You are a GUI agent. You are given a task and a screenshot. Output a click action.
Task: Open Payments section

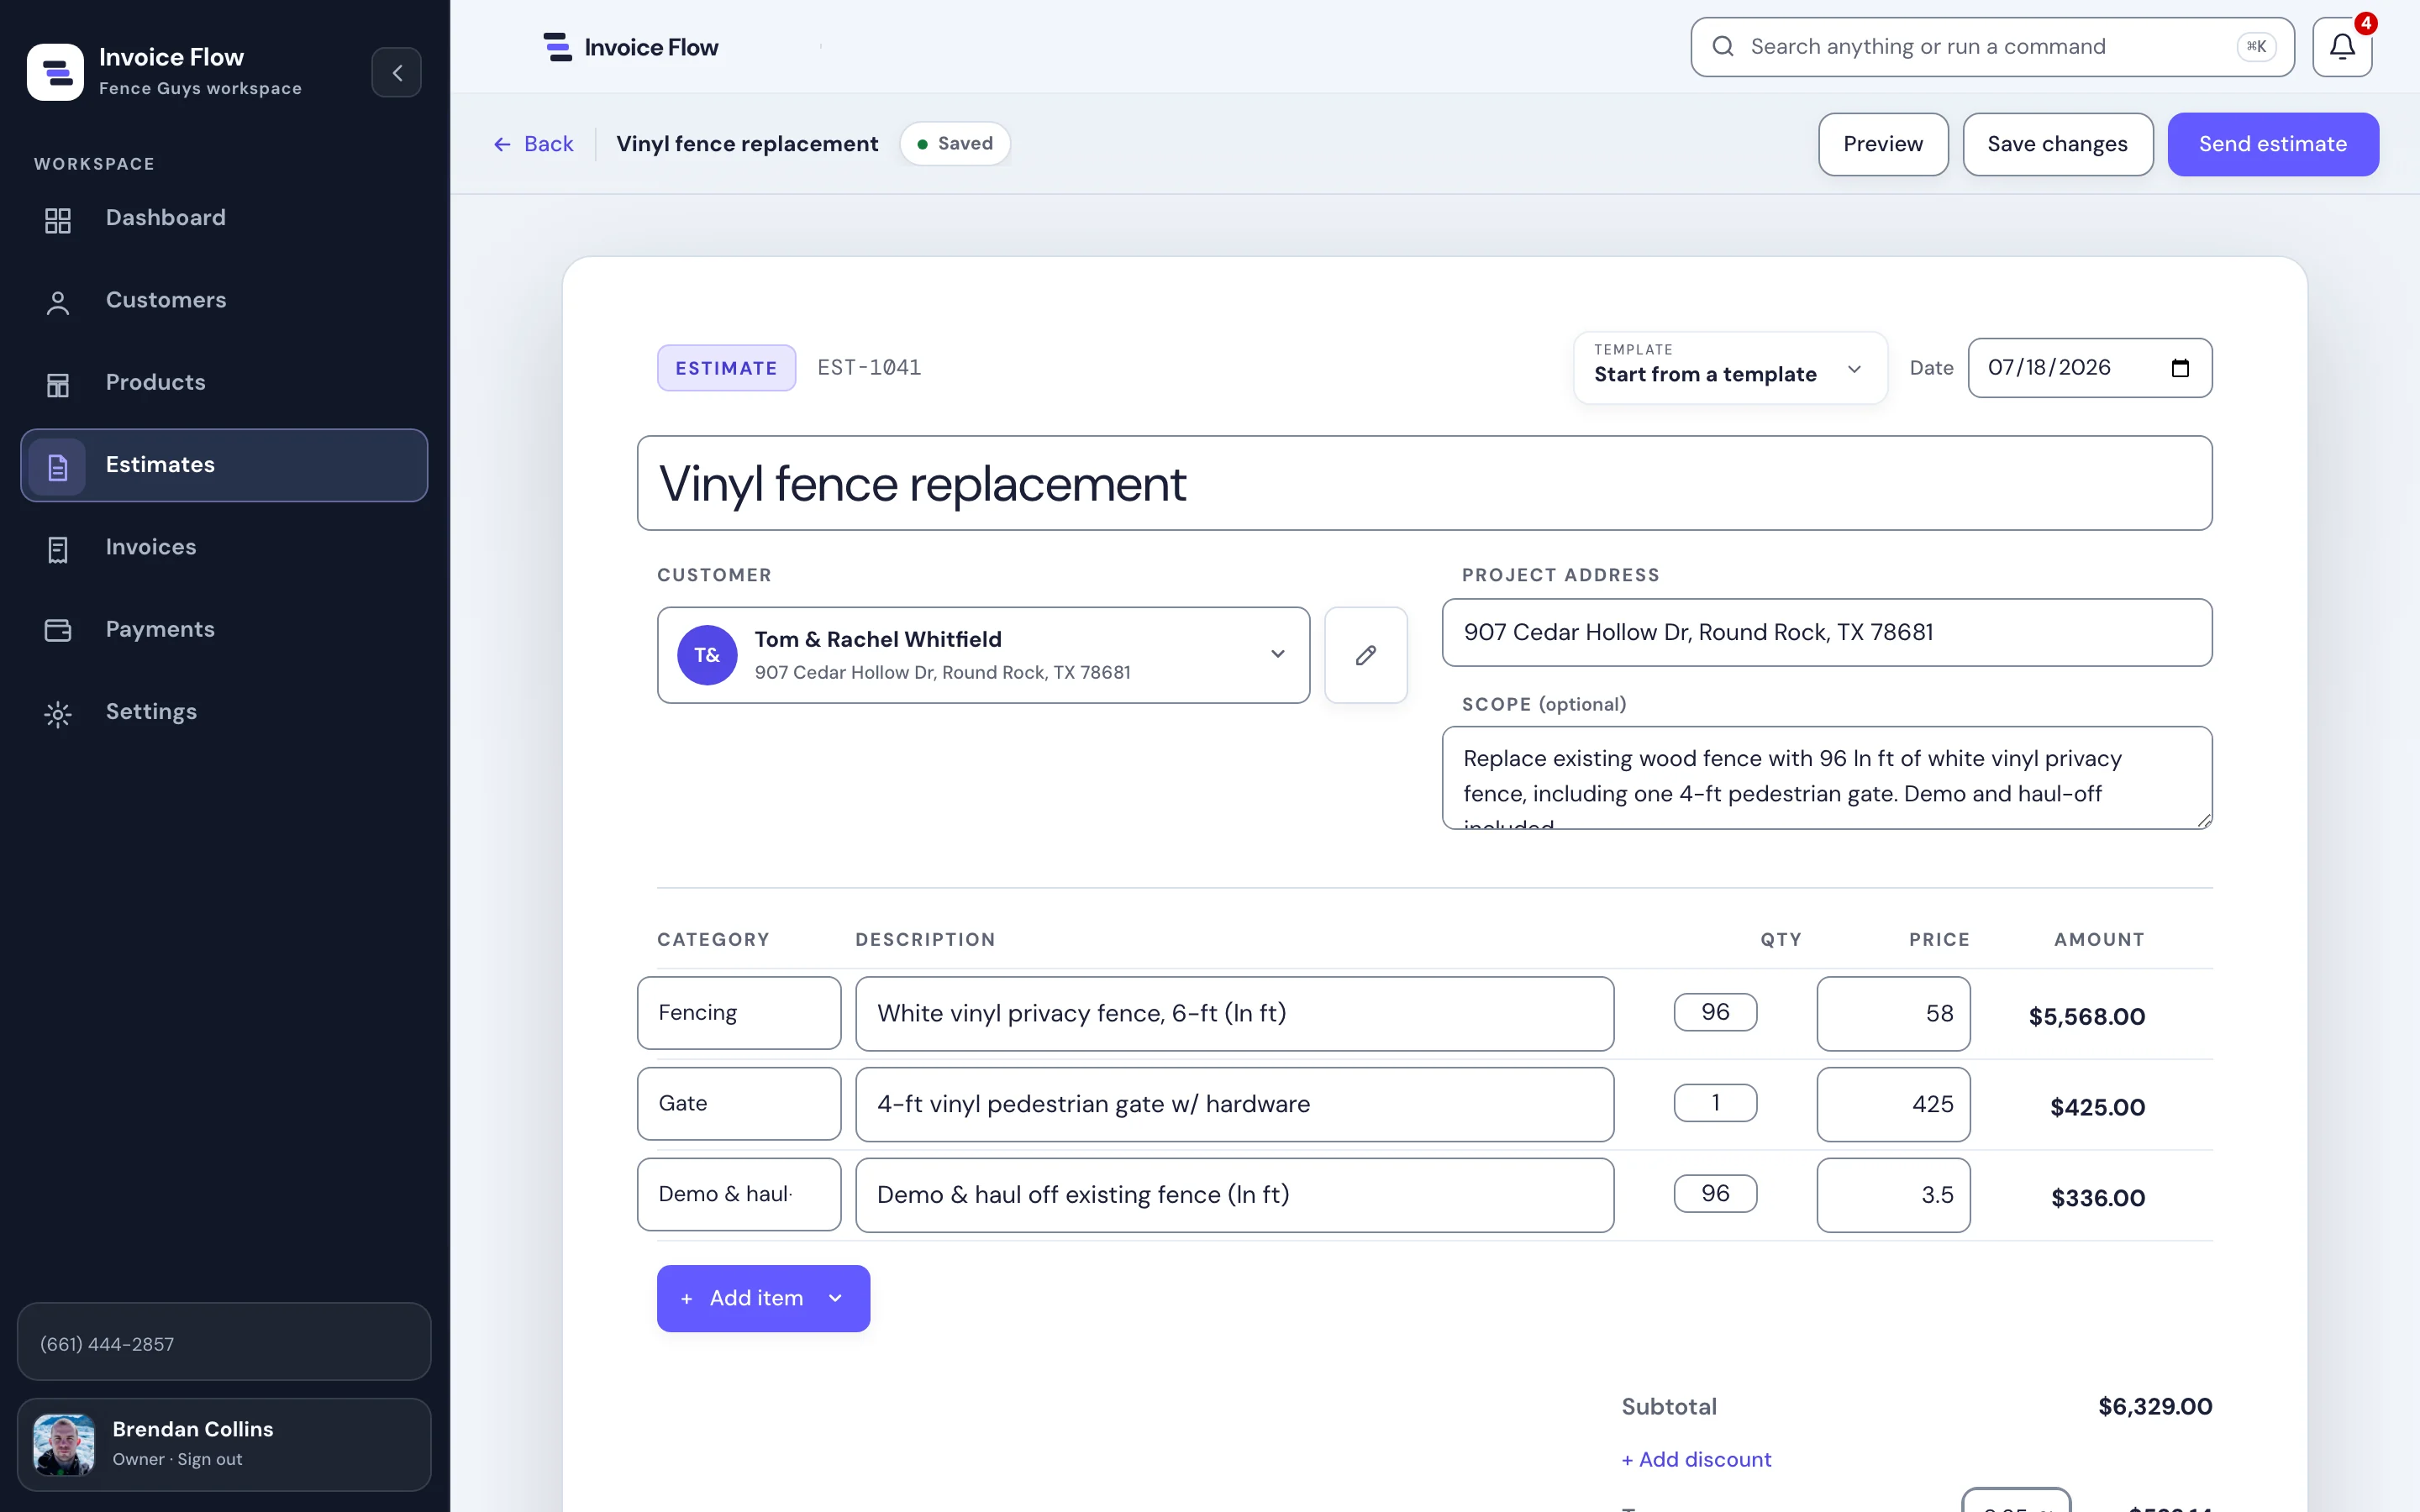(224, 629)
